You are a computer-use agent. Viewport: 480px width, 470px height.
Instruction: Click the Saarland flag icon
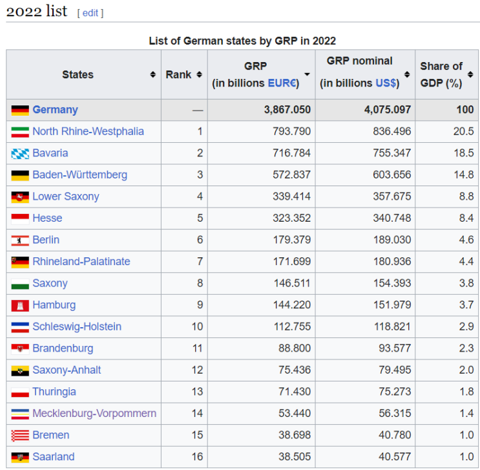(x=20, y=457)
